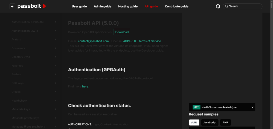Viewport: 273px width, 129px height.
Task: Click the 'Passbolt API (5.0.0)' title
Action: pyautogui.click(x=93, y=23)
